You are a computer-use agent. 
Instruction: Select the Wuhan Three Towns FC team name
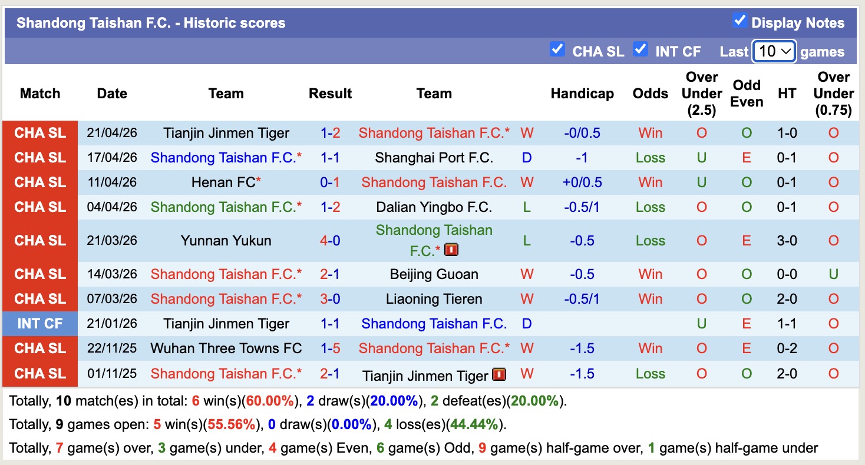pyautogui.click(x=226, y=348)
